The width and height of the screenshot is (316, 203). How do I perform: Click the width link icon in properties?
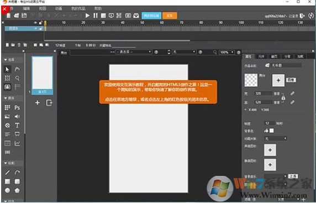(x=292, y=93)
